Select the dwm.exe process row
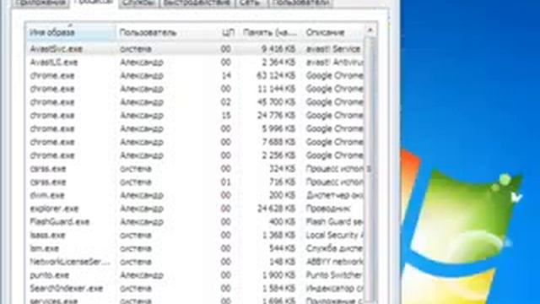Screen dimensions: 540x304 [x=195, y=195]
